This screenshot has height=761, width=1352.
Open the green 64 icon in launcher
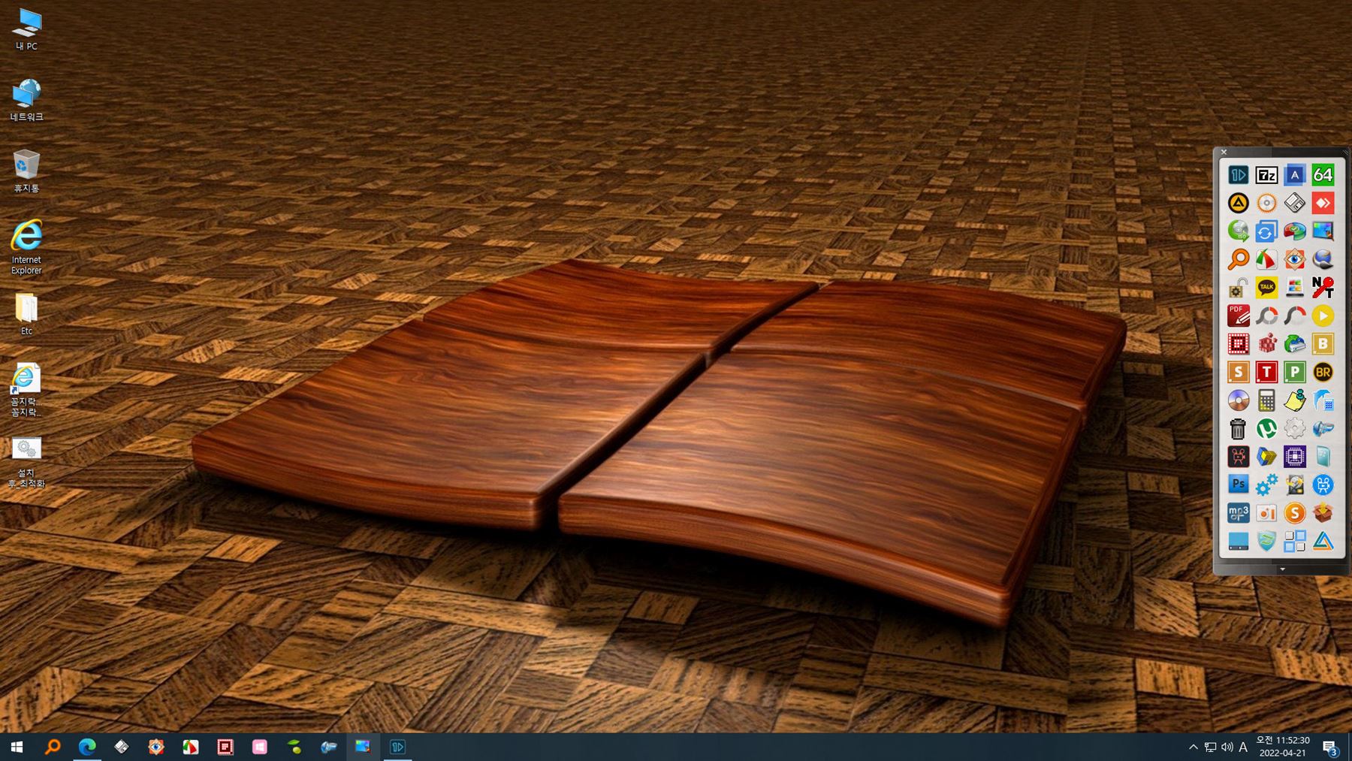tap(1323, 175)
